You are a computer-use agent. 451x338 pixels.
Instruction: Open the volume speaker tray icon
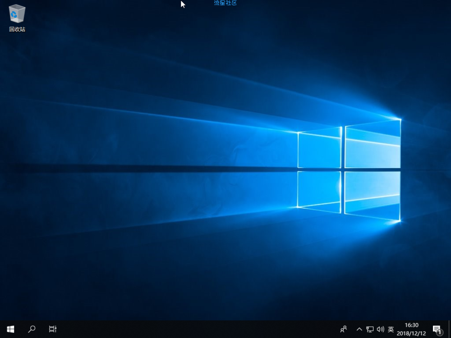pyautogui.click(x=380, y=329)
